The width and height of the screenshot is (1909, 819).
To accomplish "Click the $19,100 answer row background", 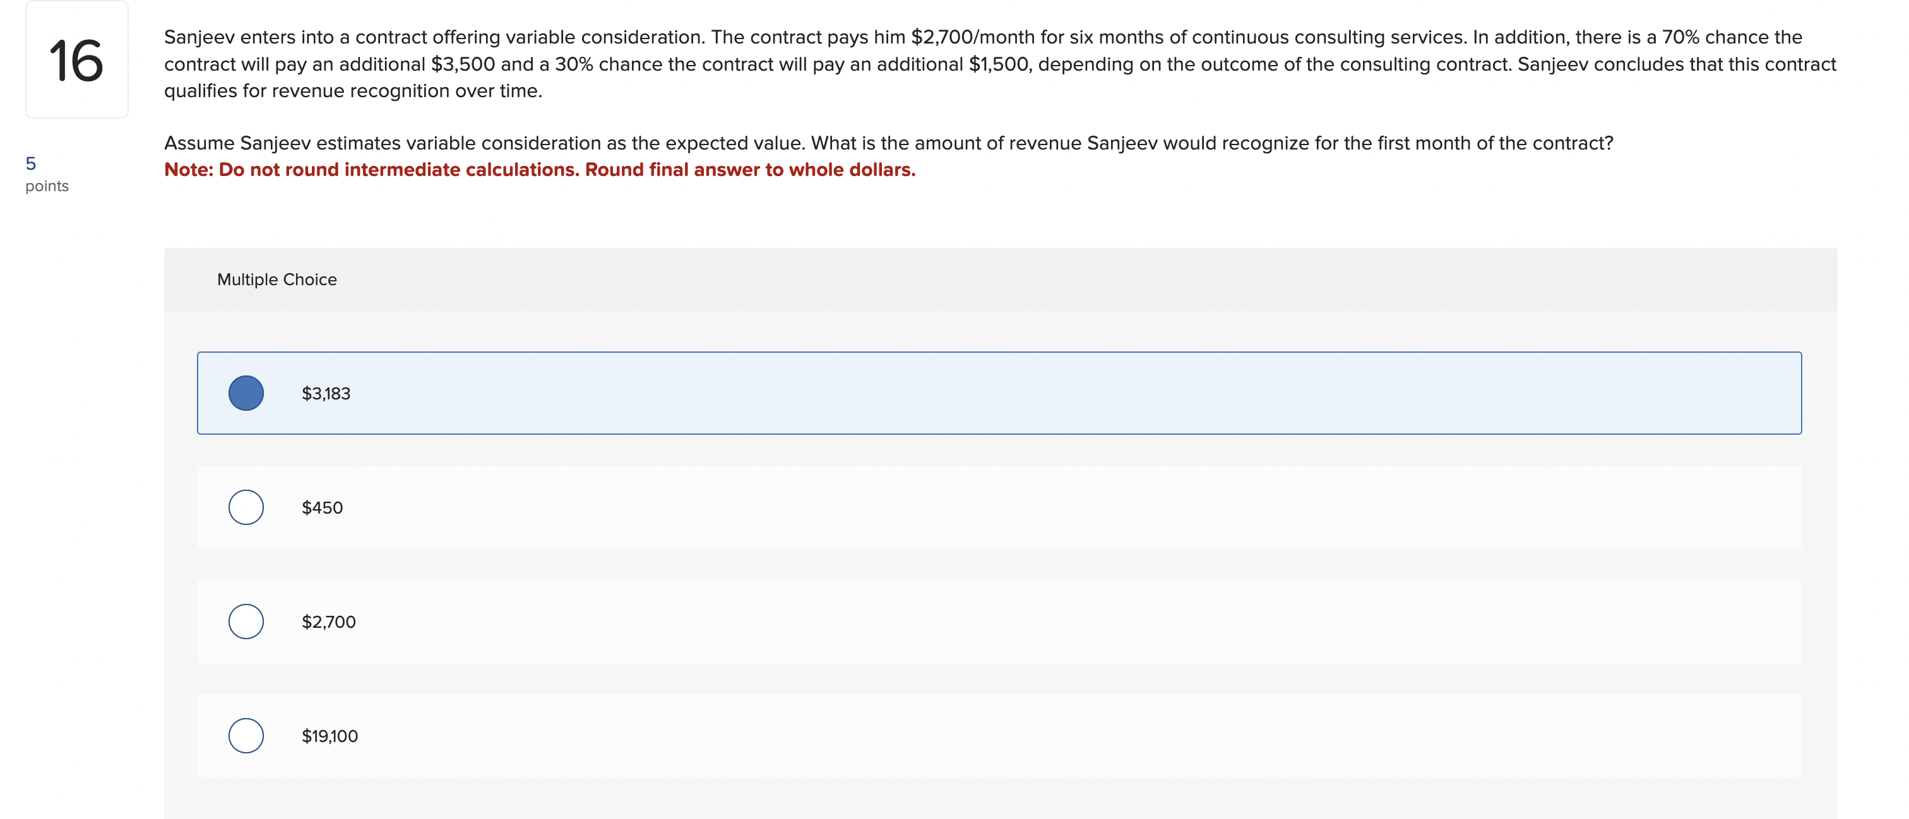I will coord(889,735).
